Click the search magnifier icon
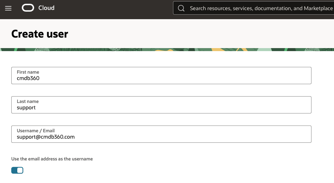334x183 pixels. 181,8
